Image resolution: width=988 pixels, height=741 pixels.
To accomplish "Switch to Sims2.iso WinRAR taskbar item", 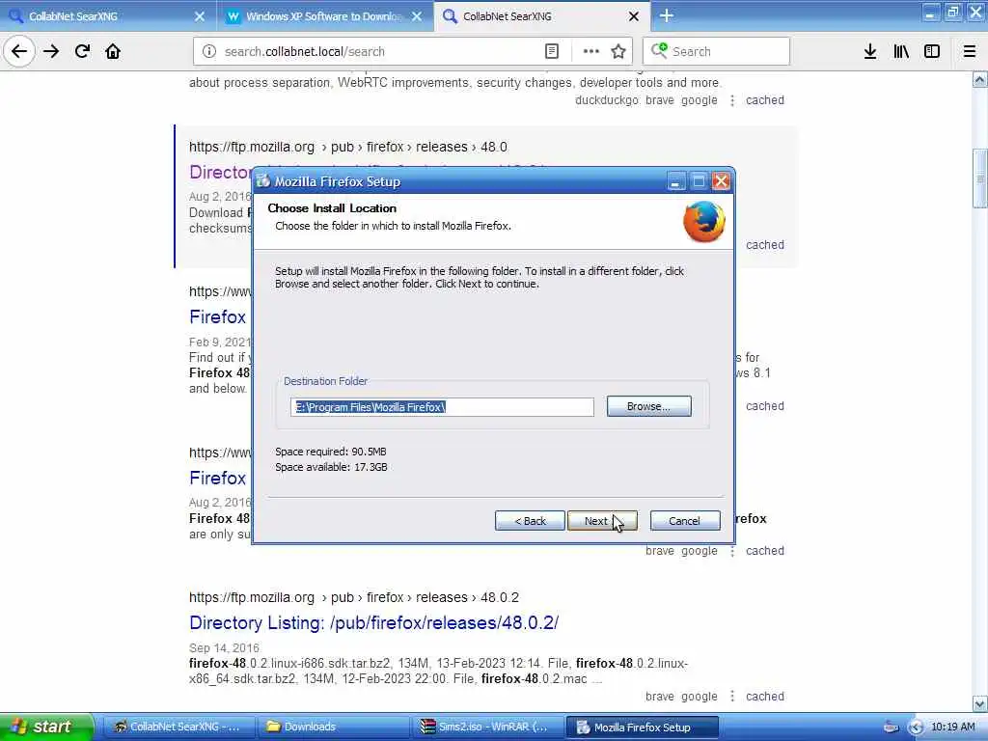I will 487,727.
